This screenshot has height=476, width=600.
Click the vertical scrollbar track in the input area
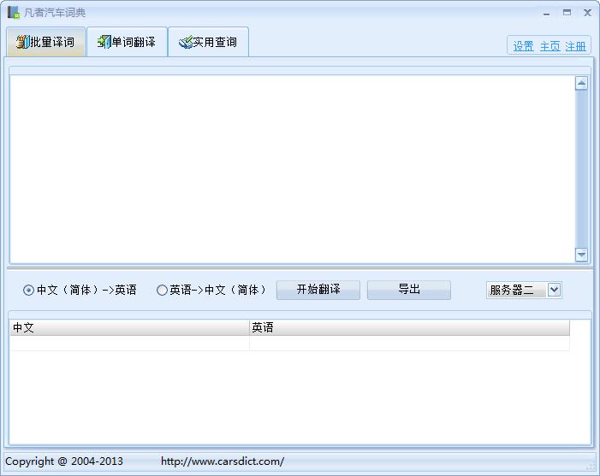coord(582,171)
